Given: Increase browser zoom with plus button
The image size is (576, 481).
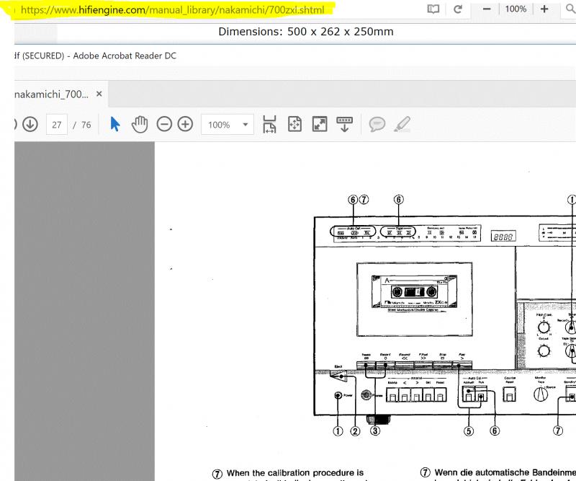Looking at the screenshot, I should coord(544,9).
